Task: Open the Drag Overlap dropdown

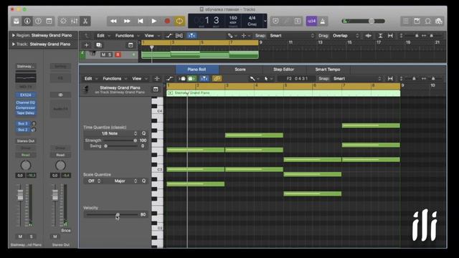Action: click(x=346, y=36)
